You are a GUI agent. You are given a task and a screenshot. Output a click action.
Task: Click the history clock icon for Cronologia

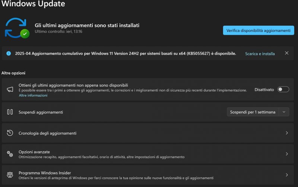tap(10, 133)
